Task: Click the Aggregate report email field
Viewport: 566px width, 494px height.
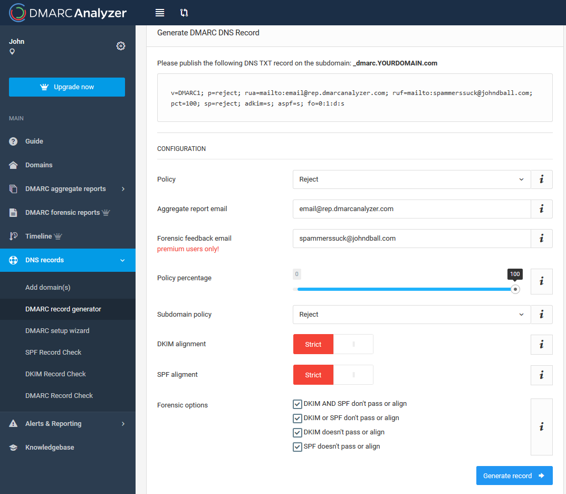Action: 411,209
